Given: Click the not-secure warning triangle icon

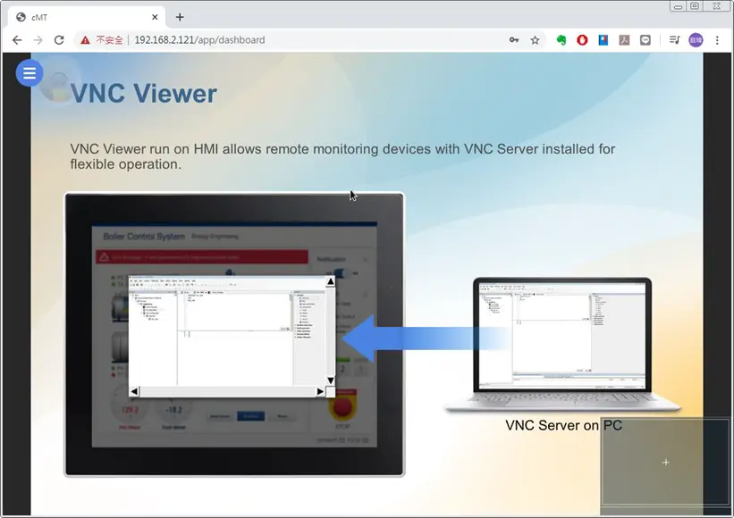Looking at the screenshot, I should 85,40.
